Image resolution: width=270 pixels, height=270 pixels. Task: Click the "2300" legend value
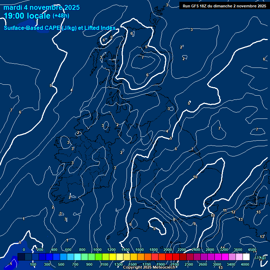pyautogui.click(x=189, y=264)
